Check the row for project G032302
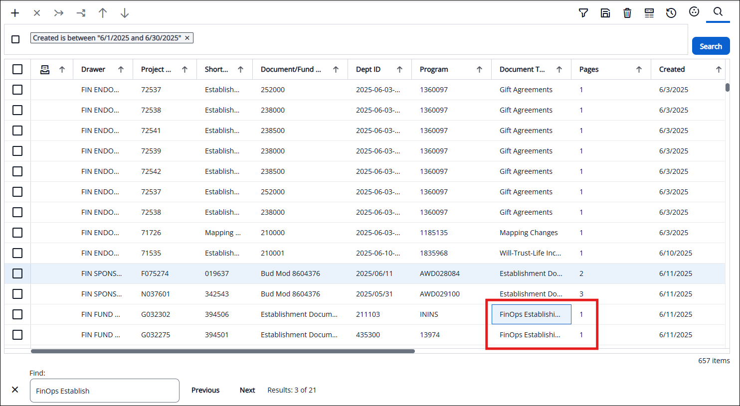Viewport: 740px width, 406px height. pyautogui.click(x=17, y=314)
